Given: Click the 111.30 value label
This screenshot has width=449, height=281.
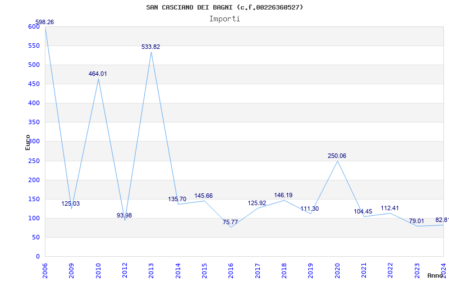Looking at the screenshot, I should (x=310, y=209).
